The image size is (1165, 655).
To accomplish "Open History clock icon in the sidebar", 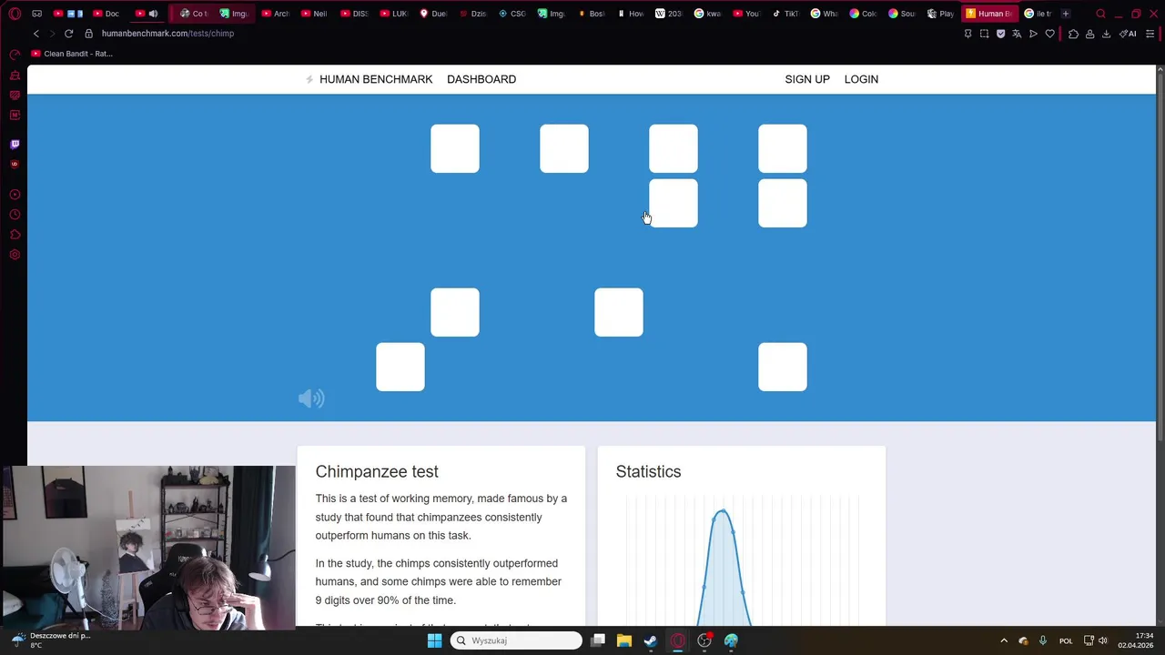I will [15, 215].
